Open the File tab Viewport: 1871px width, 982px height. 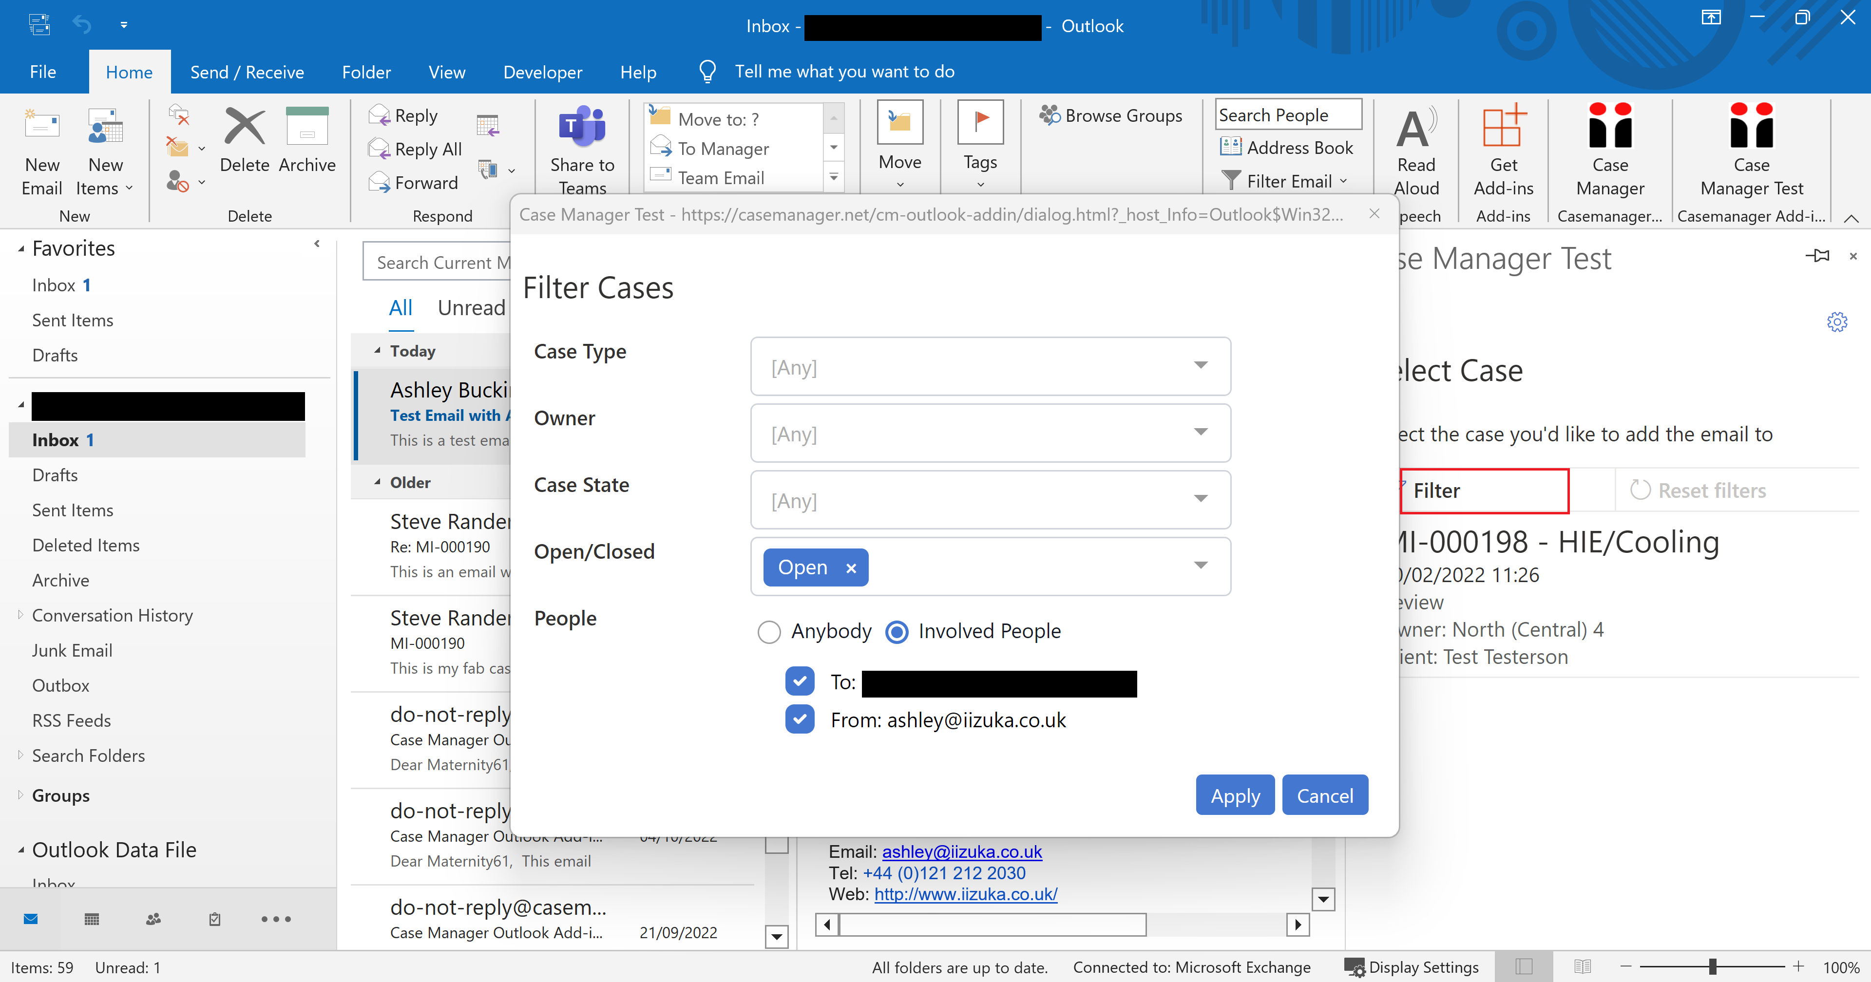pyautogui.click(x=43, y=71)
